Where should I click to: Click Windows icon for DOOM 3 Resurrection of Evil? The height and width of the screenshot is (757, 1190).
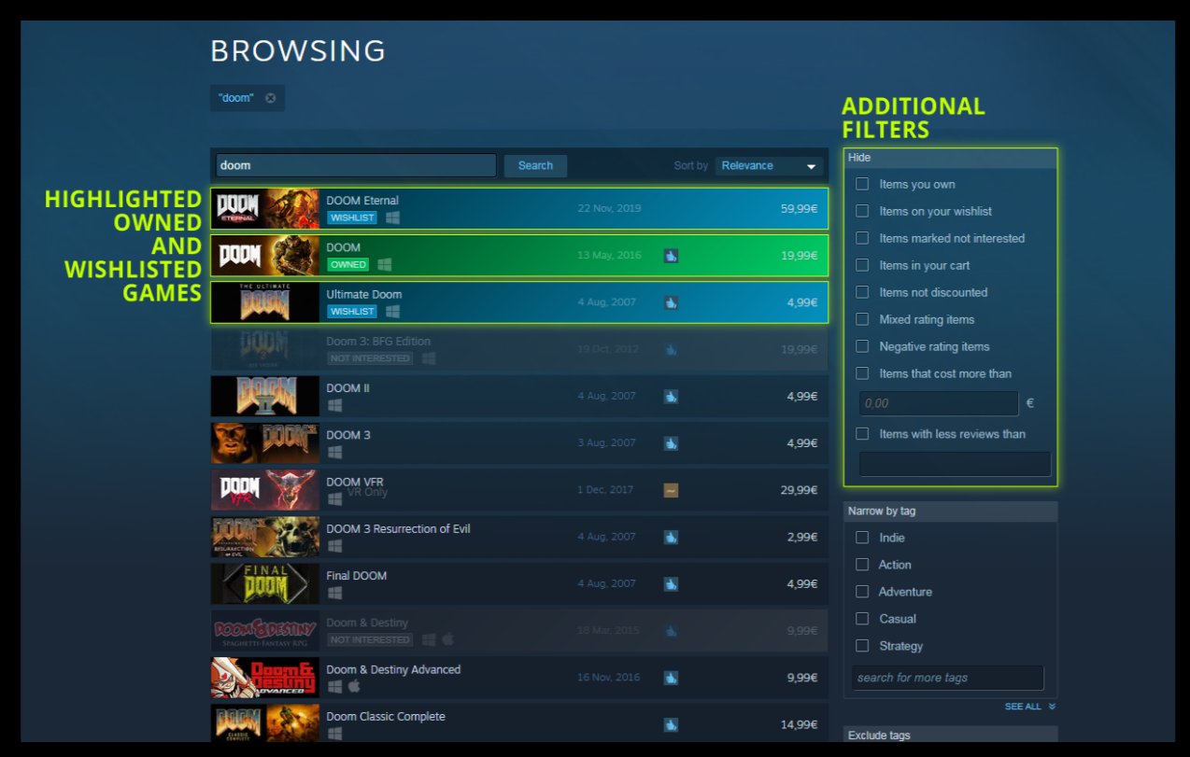click(x=334, y=546)
